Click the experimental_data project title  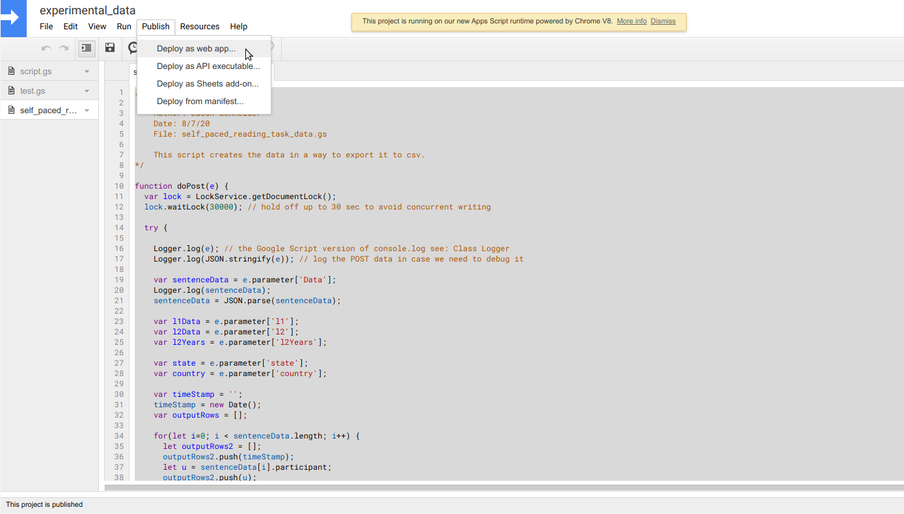click(88, 10)
